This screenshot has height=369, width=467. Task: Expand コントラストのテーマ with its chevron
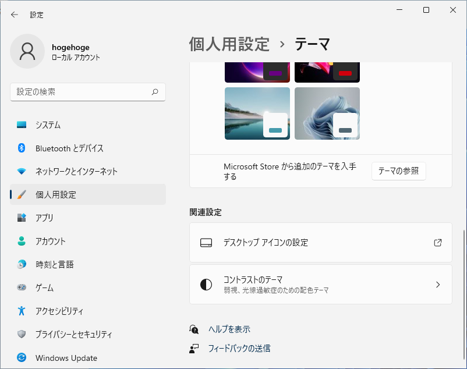pyautogui.click(x=438, y=285)
